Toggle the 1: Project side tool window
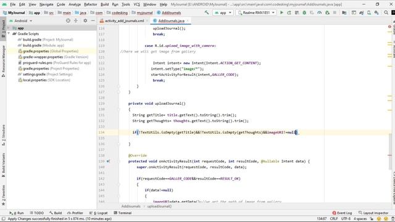 pos(3,28)
